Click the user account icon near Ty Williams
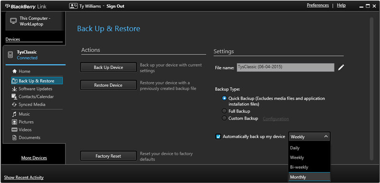 (x=73, y=6)
